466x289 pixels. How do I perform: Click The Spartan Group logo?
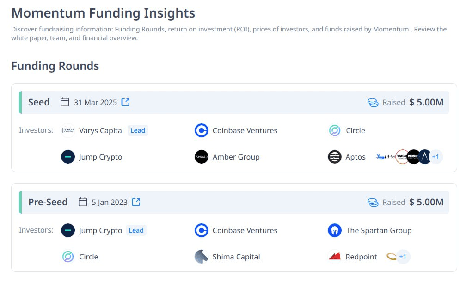pos(335,230)
